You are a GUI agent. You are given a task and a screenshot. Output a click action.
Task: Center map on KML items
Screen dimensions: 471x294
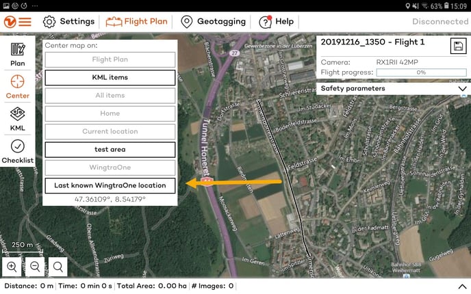pos(110,77)
